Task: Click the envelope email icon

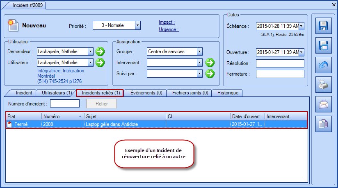Action: pos(323,105)
